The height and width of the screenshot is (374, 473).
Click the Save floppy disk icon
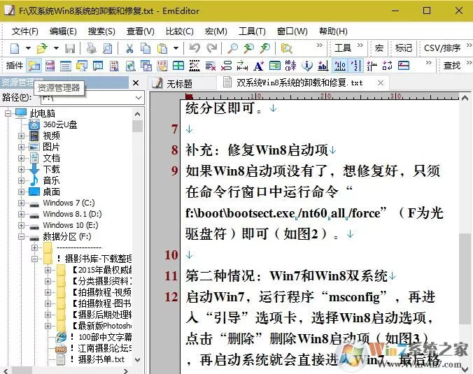pyautogui.click(x=70, y=48)
